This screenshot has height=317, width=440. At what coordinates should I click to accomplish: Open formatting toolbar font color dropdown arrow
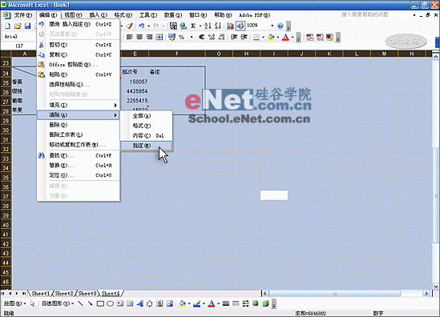(293, 37)
